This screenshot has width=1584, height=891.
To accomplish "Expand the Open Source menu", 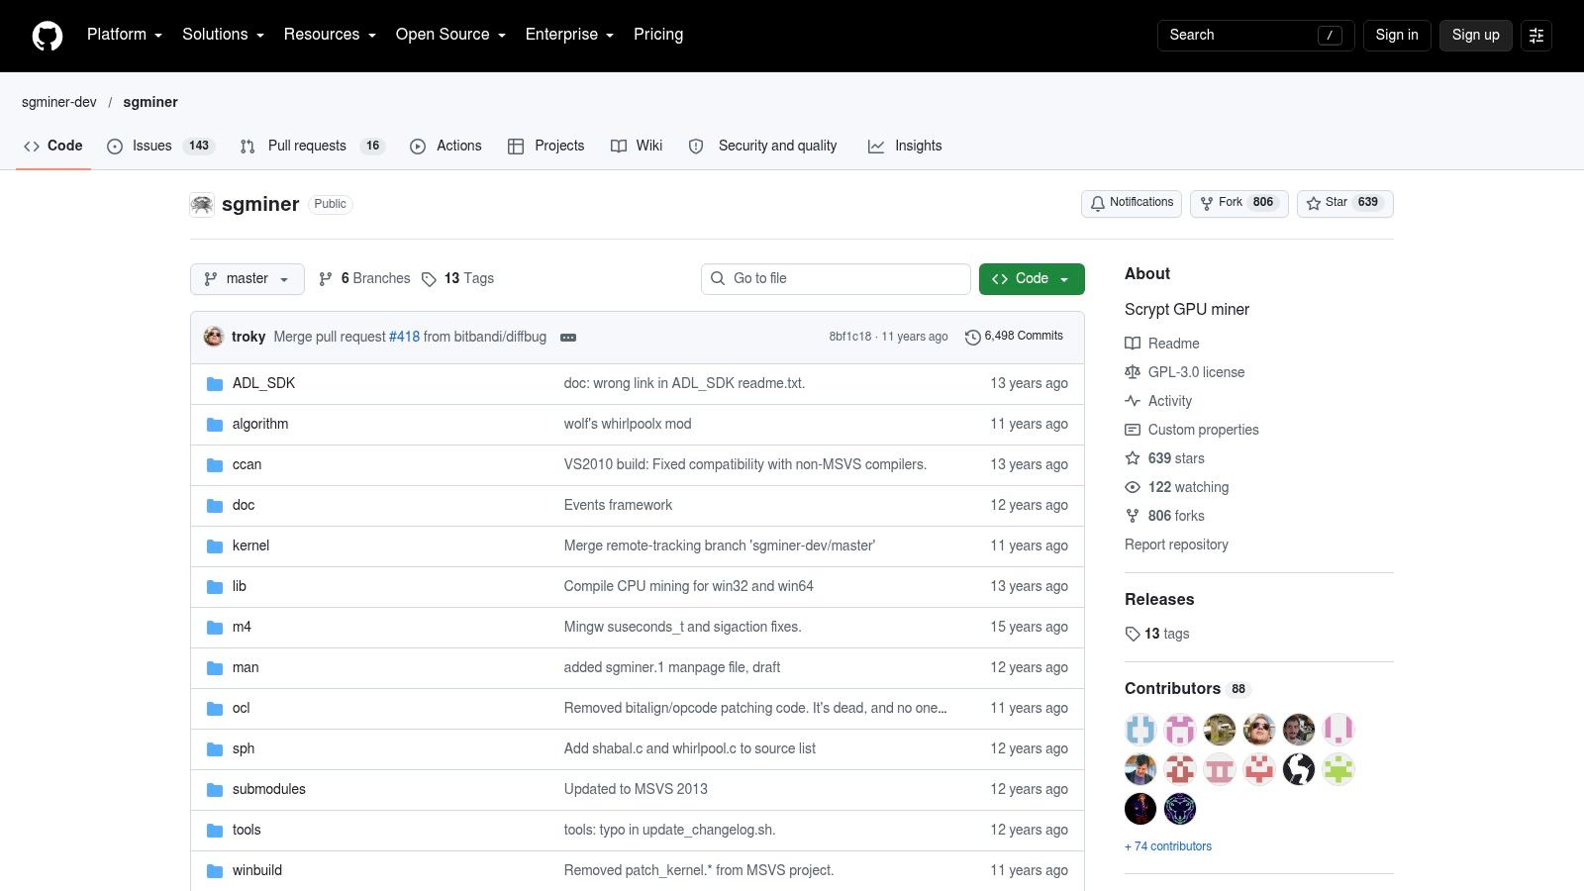I will [450, 35].
